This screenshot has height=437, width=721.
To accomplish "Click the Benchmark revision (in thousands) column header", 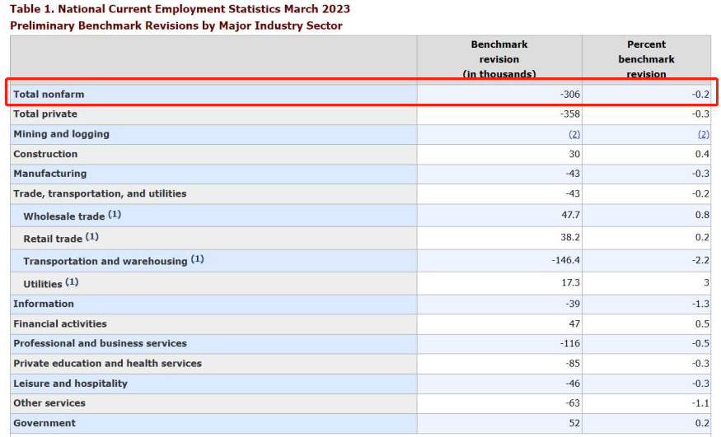I will coord(499,59).
